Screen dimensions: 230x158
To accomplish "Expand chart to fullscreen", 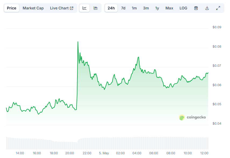I will click(218, 8).
